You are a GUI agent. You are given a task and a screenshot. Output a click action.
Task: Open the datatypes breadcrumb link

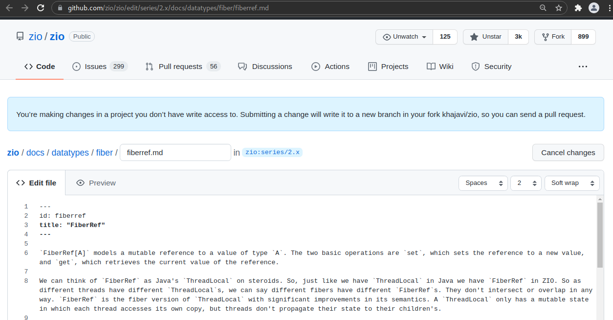coord(70,152)
